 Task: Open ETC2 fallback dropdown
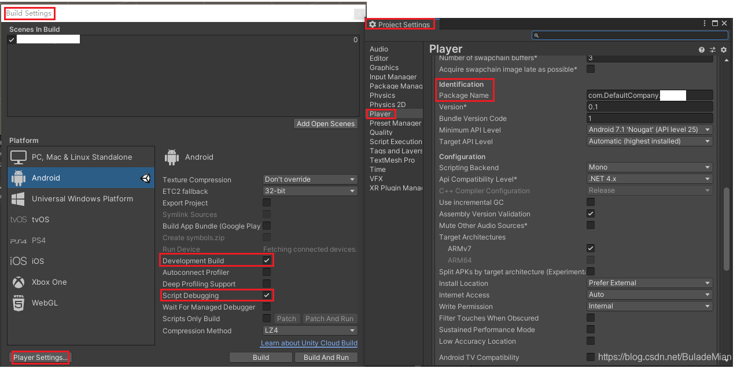[x=310, y=191]
